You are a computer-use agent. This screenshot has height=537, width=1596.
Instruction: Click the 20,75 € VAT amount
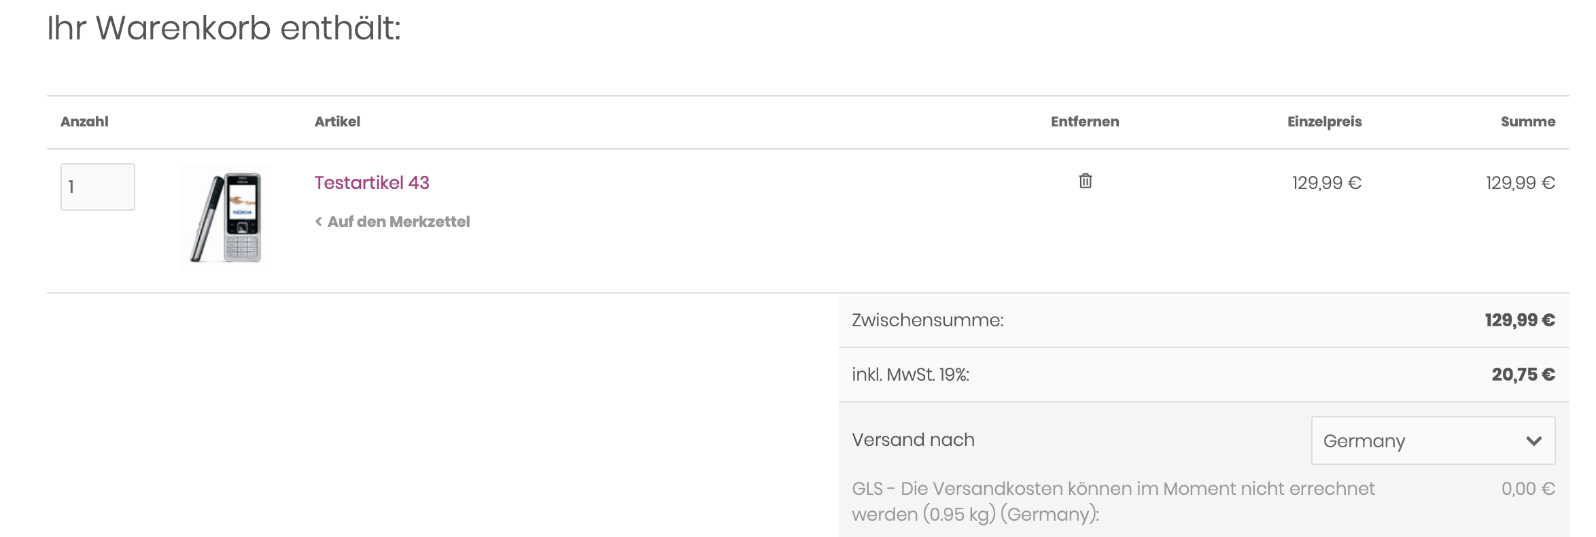(1523, 375)
